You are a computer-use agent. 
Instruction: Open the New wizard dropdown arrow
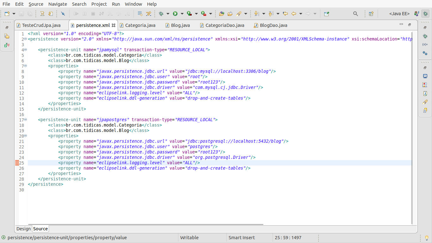pyautogui.click(x=14, y=14)
